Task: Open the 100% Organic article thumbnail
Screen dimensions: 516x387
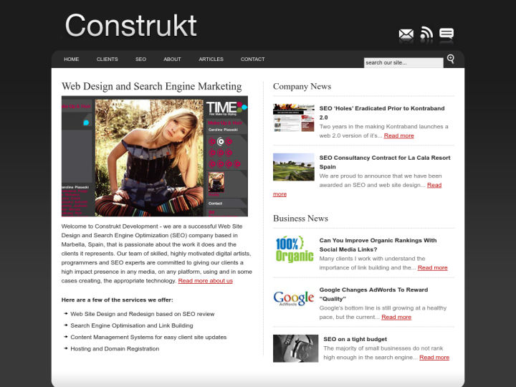Action: tap(294, 249)
